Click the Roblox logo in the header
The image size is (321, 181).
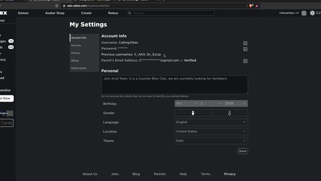[x=4, y=13]
